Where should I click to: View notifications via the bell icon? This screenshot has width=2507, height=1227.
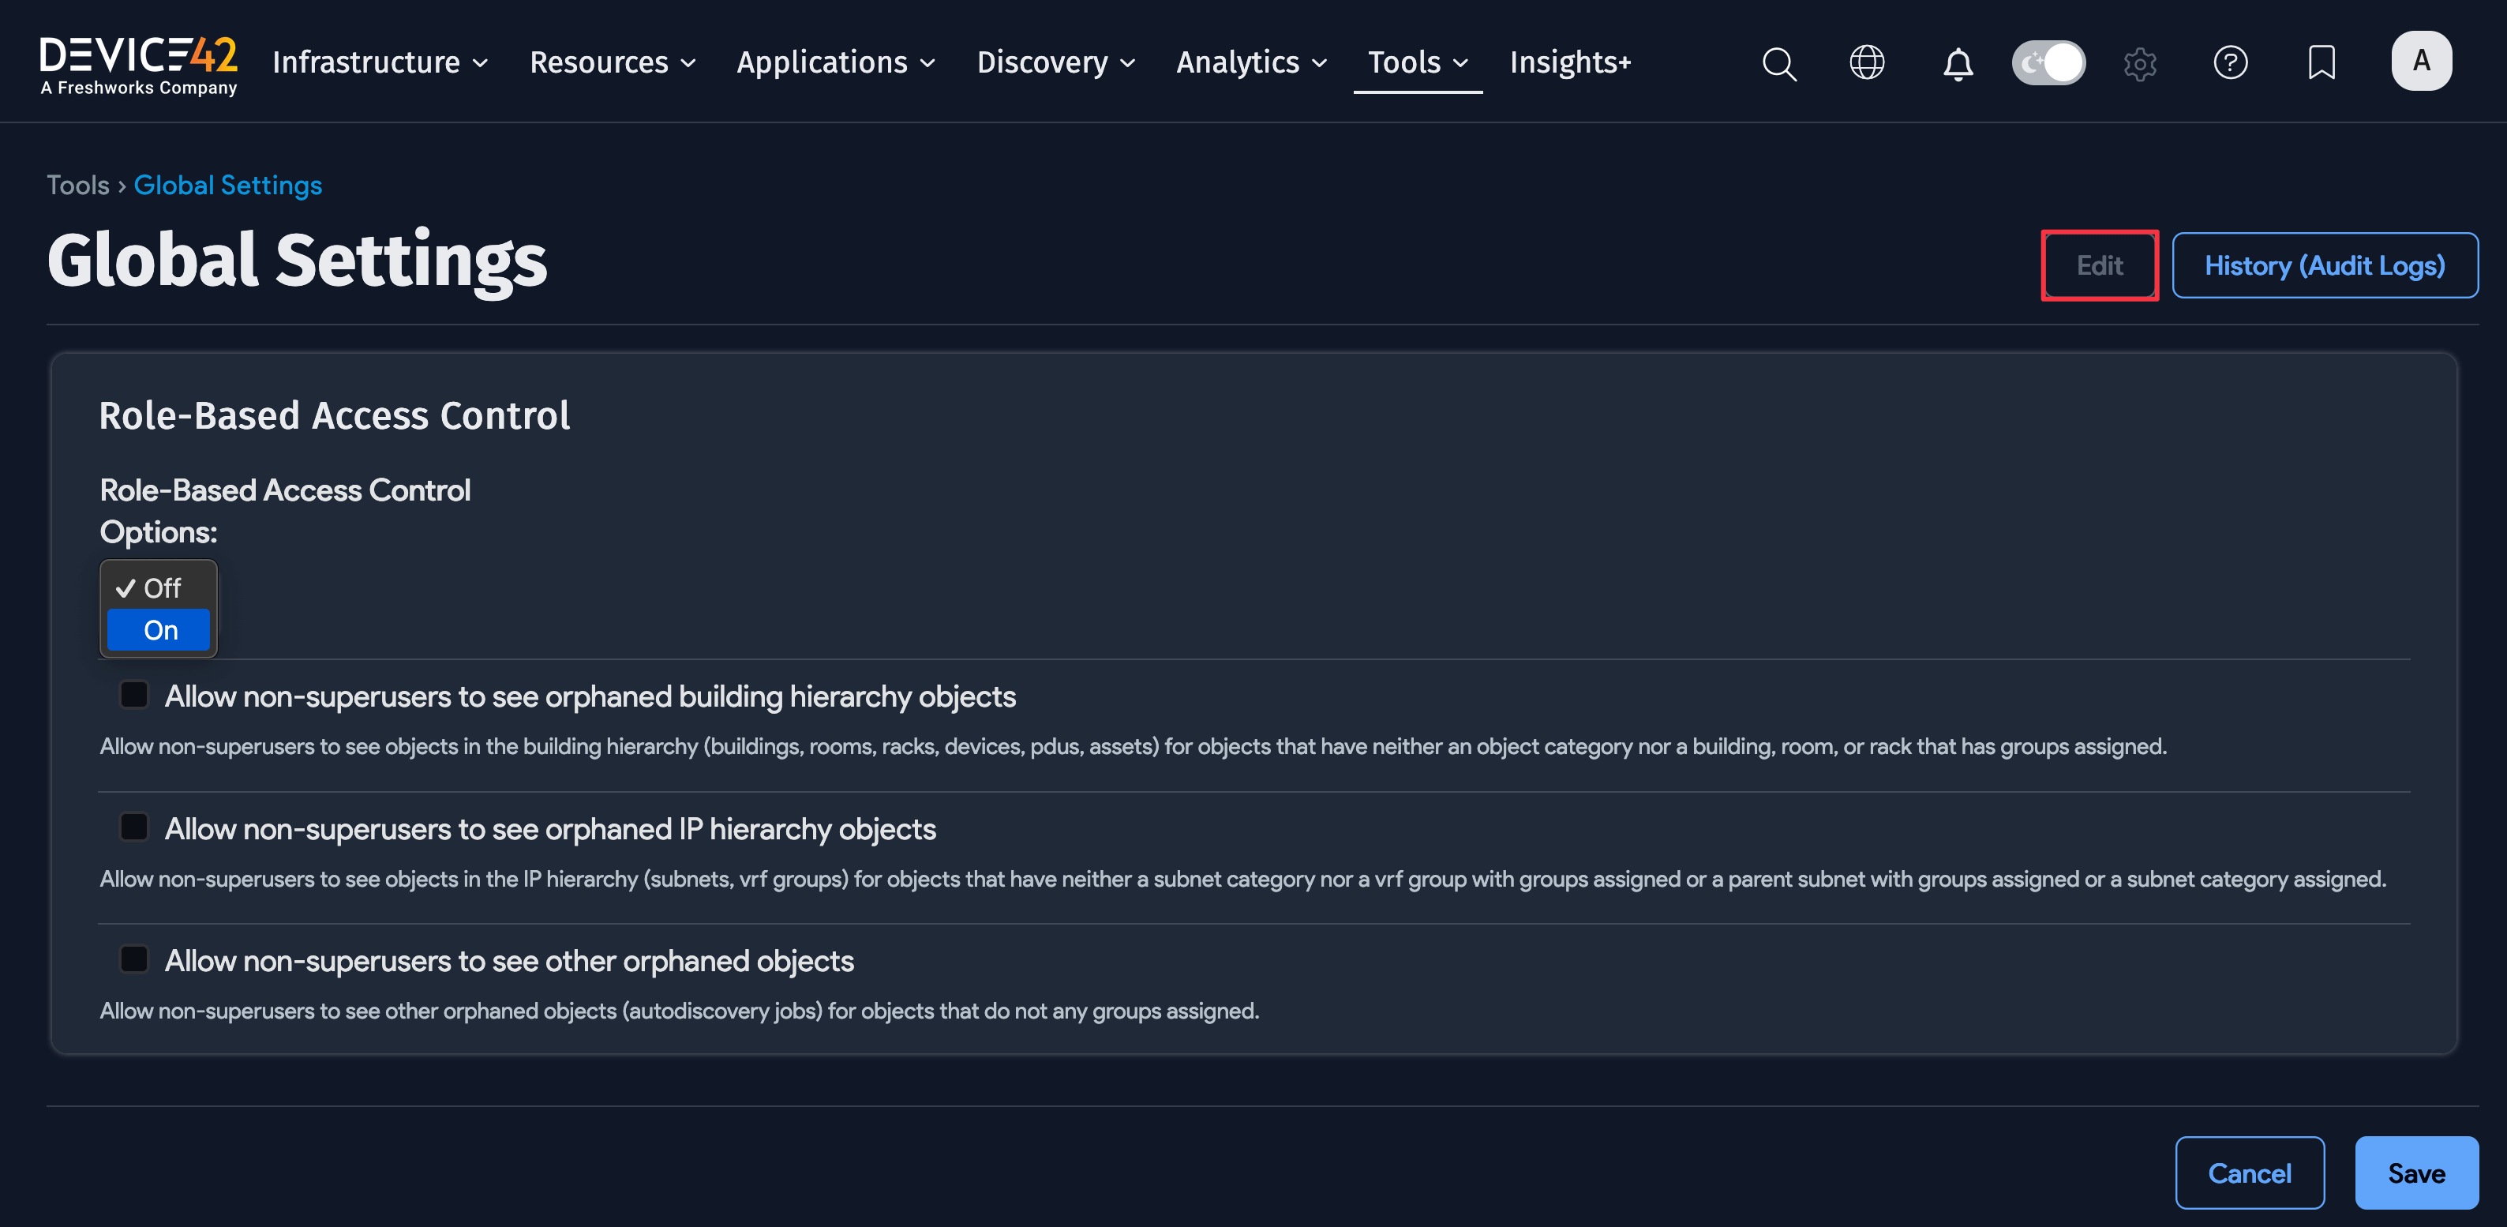click(x=1957, y=62)
